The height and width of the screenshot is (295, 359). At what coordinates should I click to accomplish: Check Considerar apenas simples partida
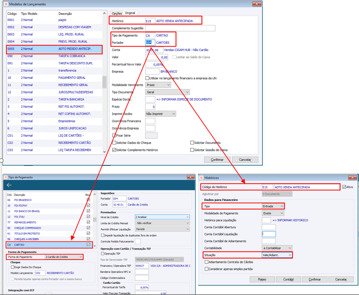pos(206,269)
